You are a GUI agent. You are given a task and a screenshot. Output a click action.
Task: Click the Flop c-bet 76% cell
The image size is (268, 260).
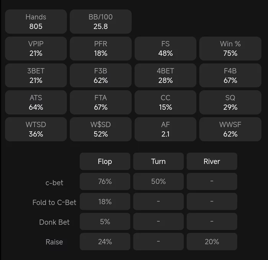coord(105,182)
